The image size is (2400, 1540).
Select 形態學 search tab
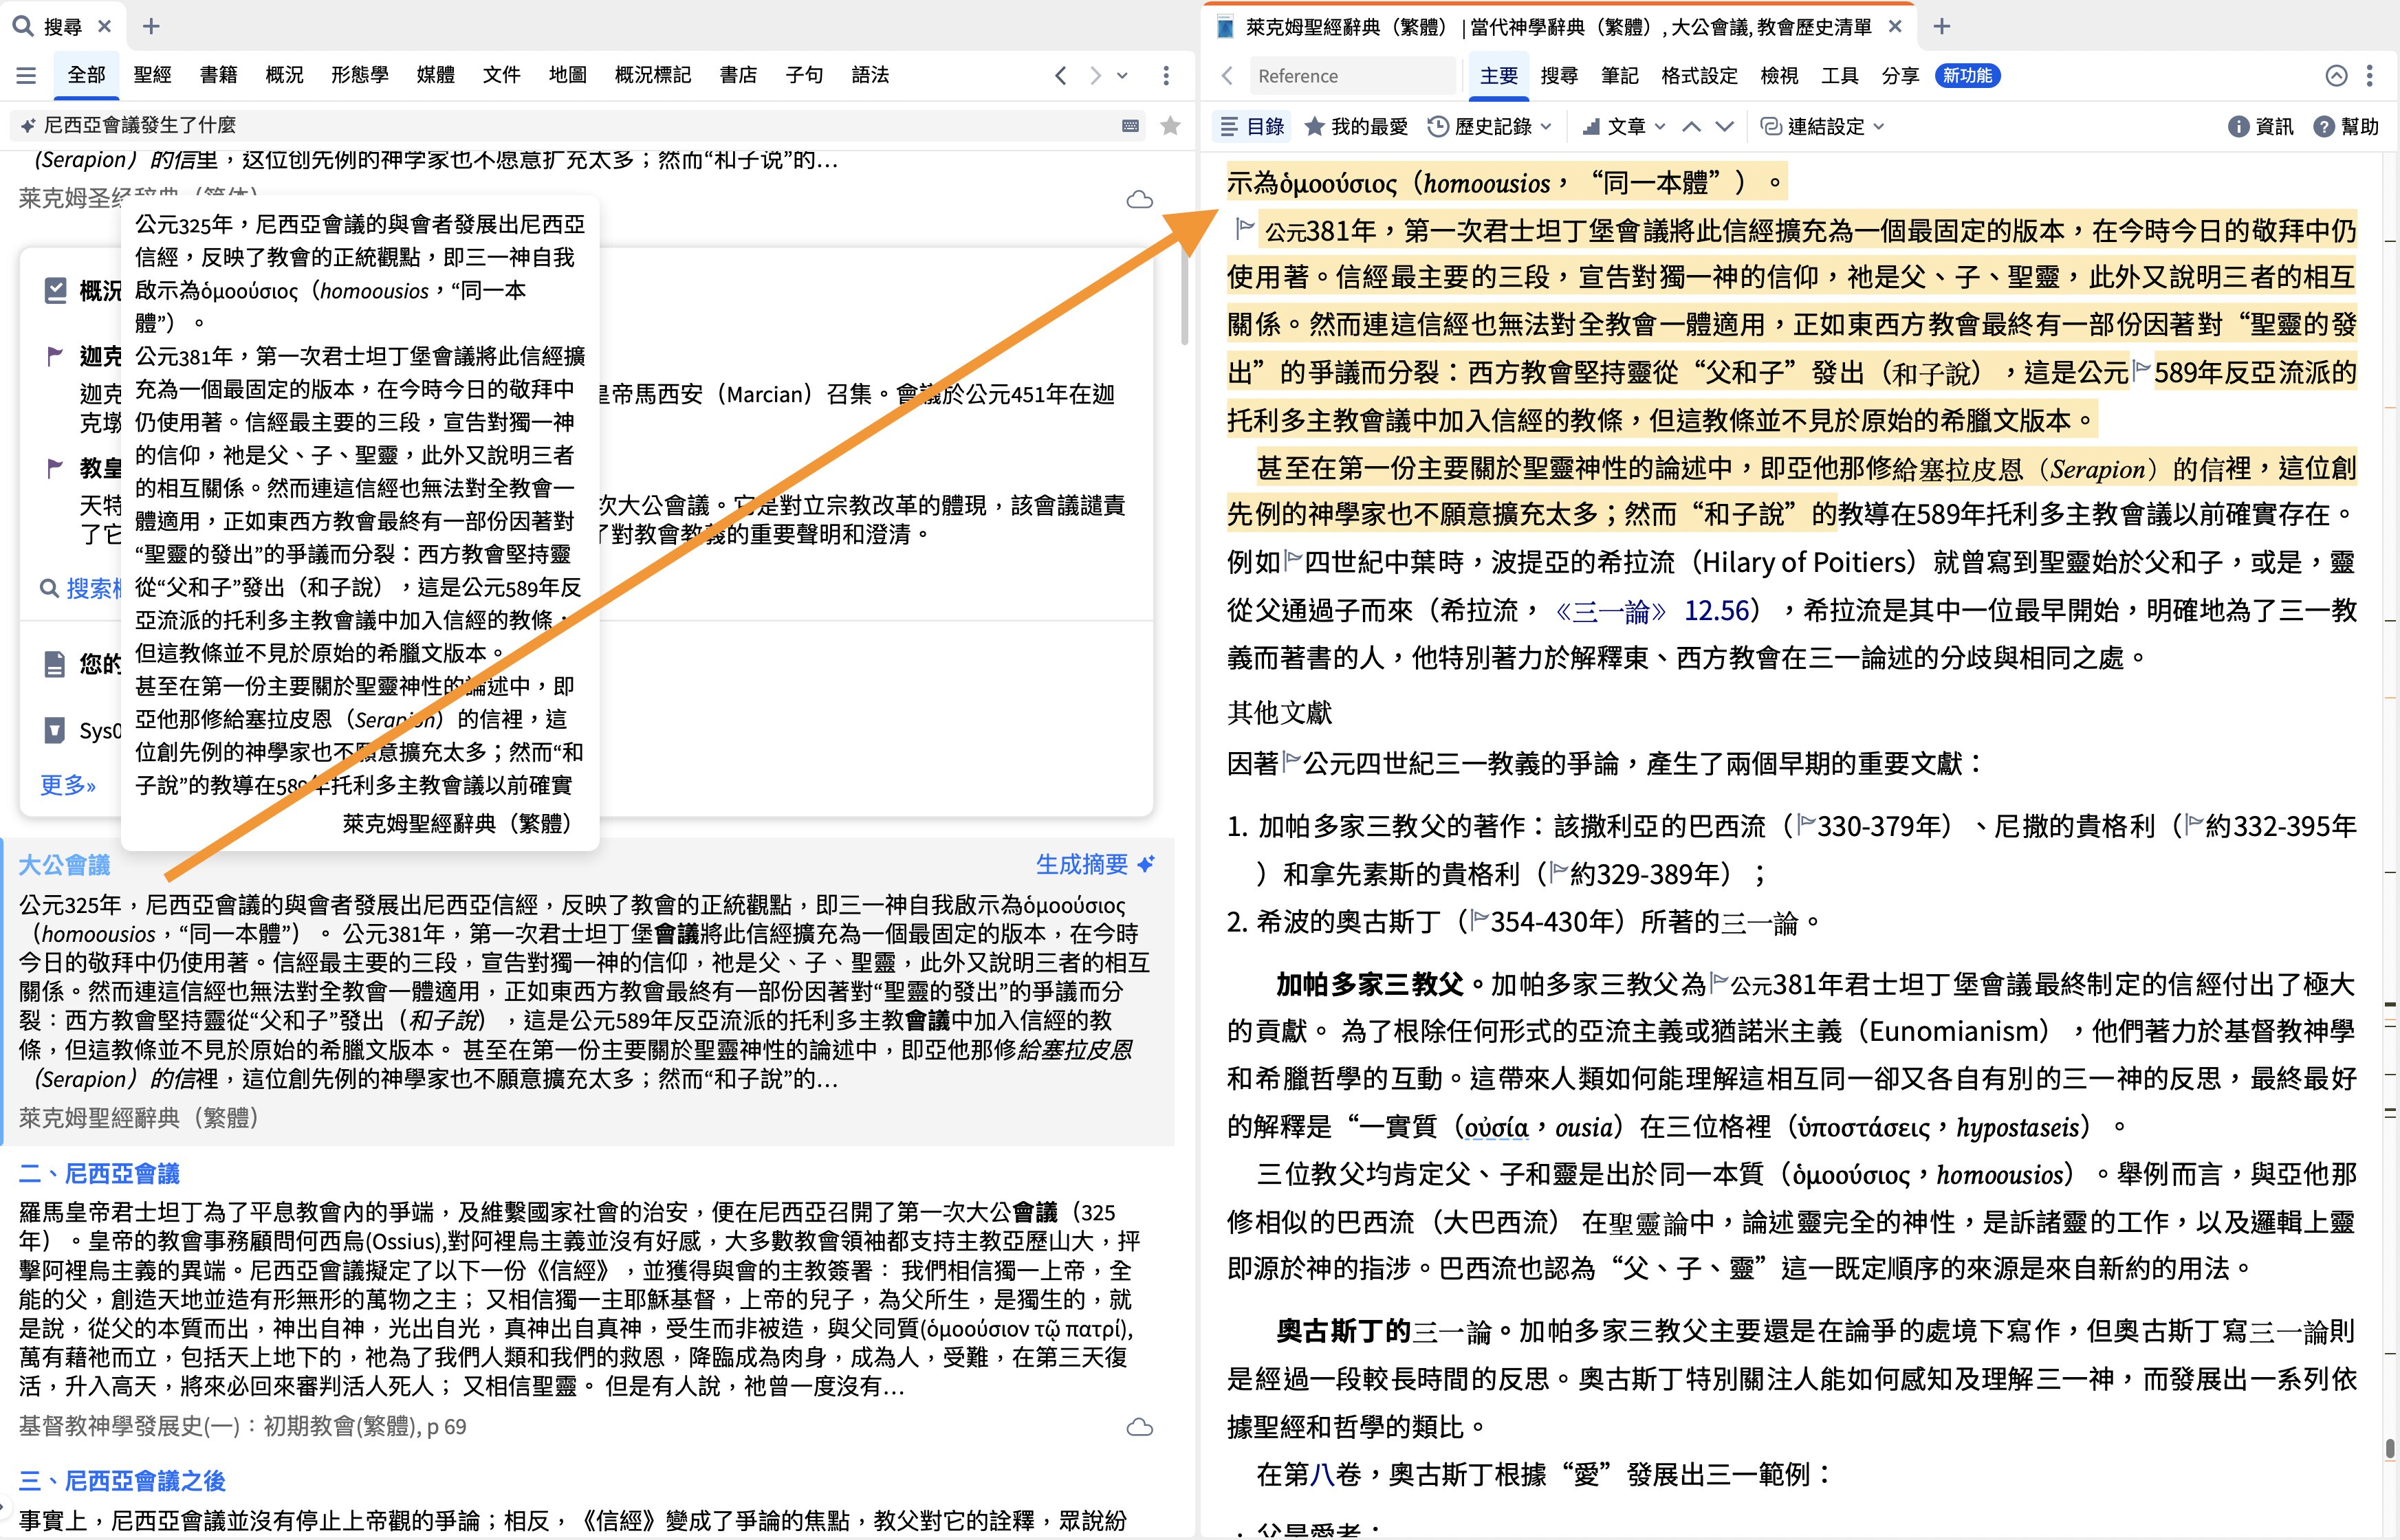coord(360,75)
